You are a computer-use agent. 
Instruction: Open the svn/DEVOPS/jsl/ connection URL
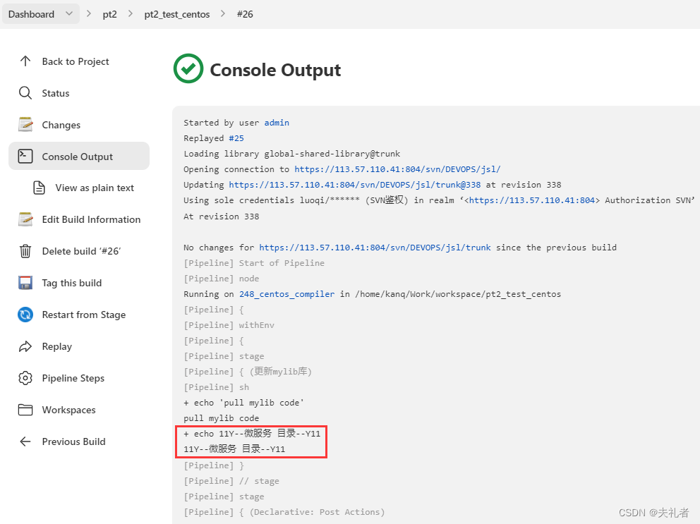(397, 169)
